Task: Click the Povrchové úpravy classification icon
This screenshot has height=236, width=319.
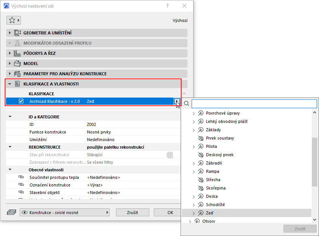Action: pos(201,113)
